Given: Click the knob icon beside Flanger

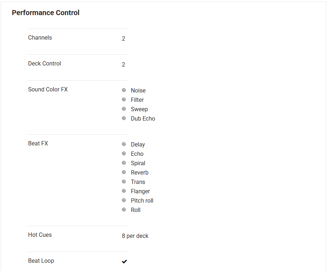Looking at the screenshot, I should coord(124,191).
